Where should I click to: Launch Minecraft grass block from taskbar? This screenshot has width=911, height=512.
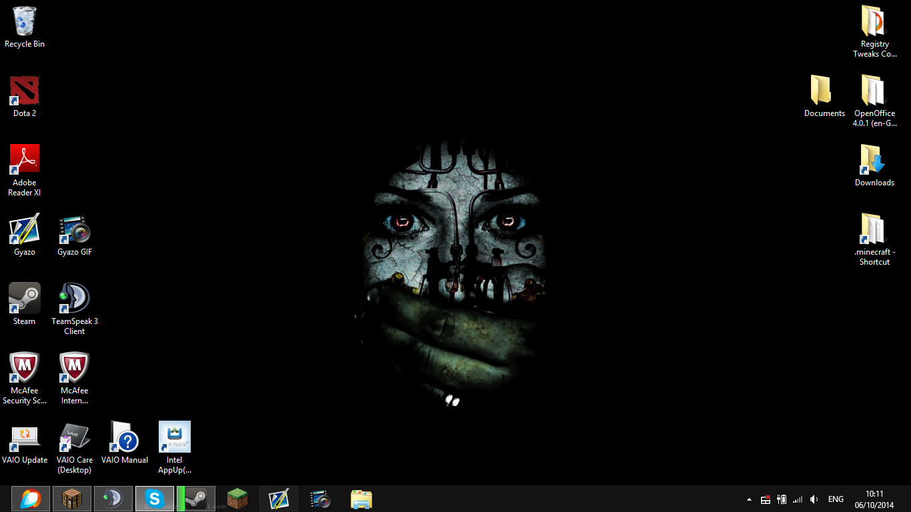point(237,499)
